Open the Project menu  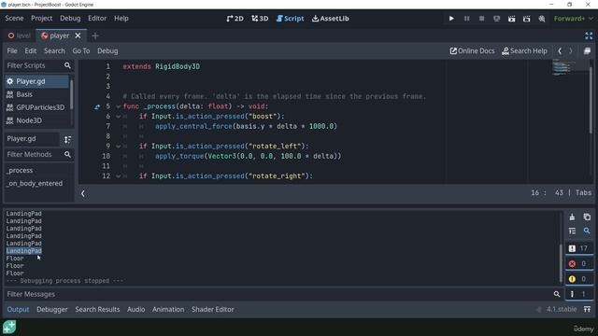tap(41, 19)
